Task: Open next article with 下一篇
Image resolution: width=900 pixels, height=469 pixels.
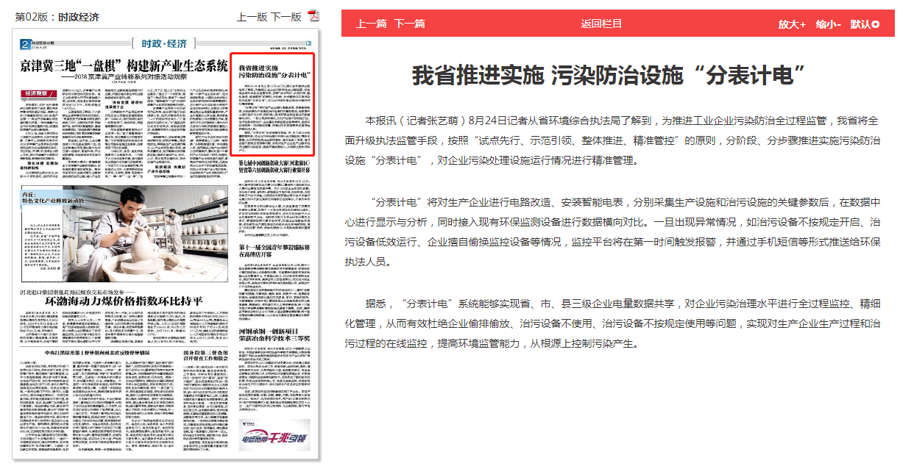Action: click(x=409, y=24)
